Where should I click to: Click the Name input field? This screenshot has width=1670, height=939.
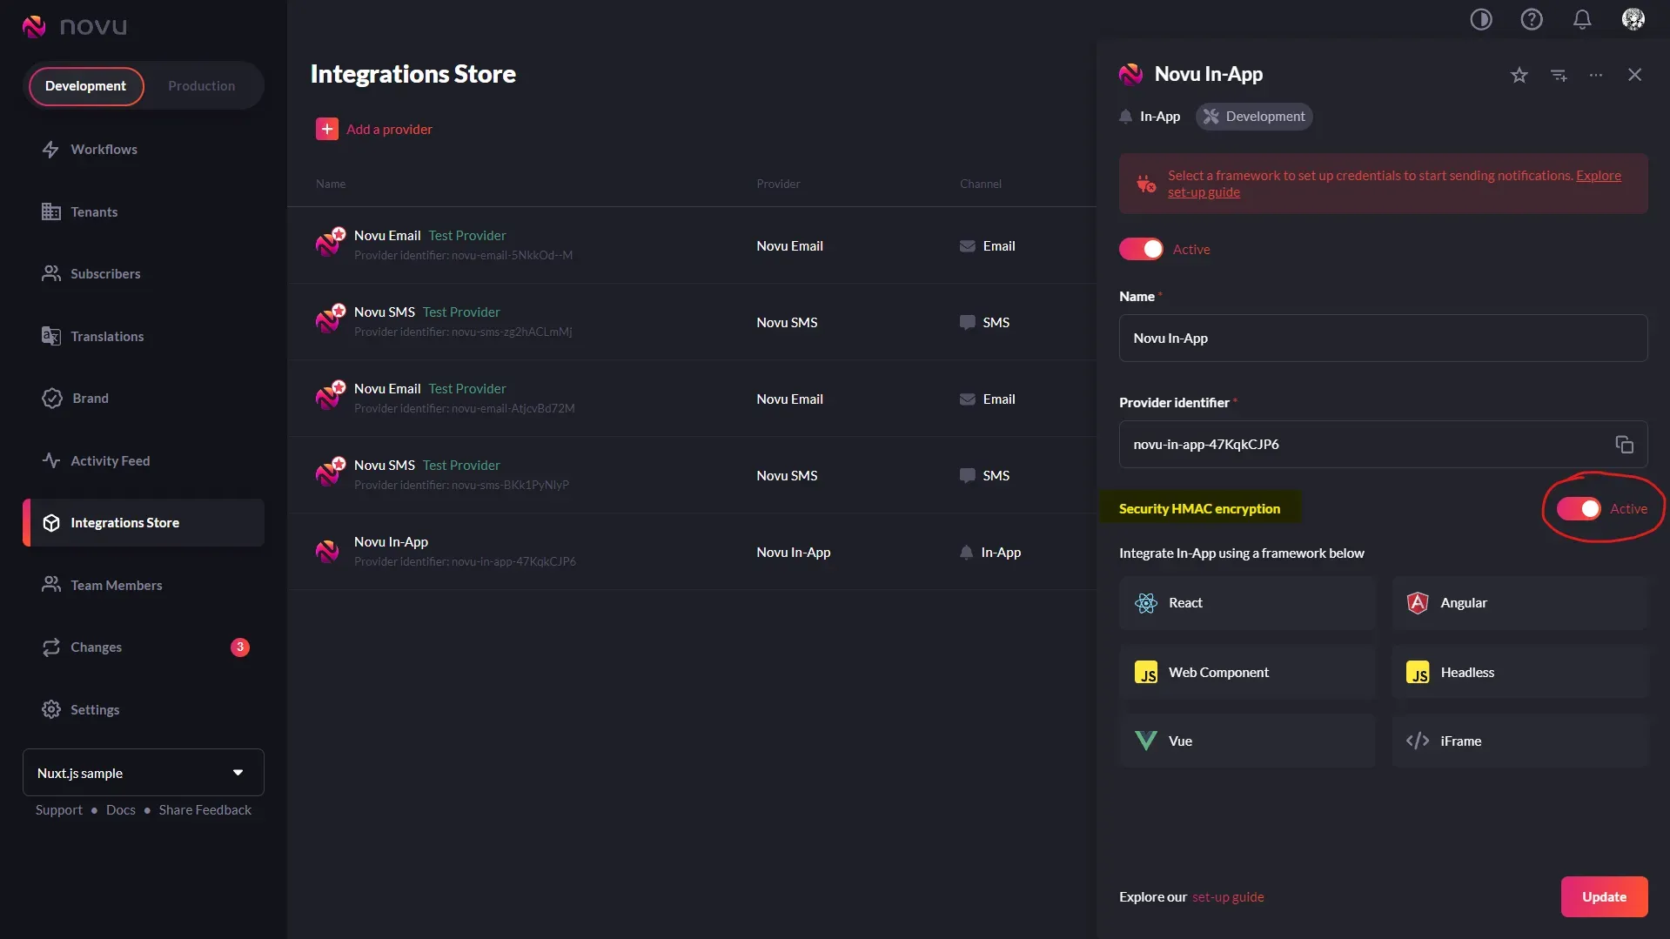[1383, 339]
